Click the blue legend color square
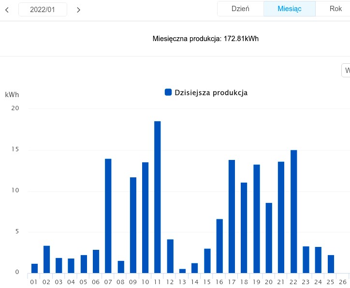The width and height of the screenshot is (350, 288). point(168,92)
